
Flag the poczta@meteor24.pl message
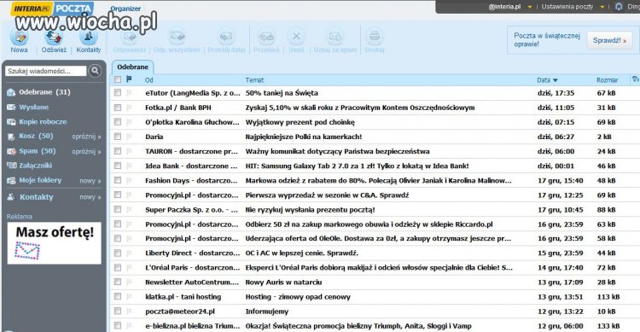(129, 312)
